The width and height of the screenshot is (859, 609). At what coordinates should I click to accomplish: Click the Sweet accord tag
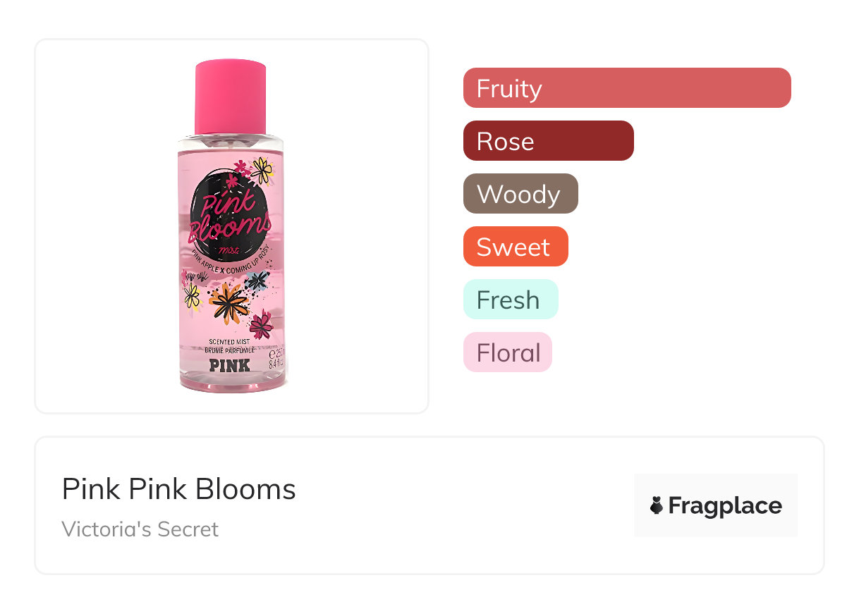[515, 247]
